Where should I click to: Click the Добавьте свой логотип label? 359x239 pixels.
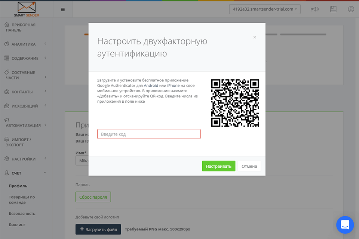(97, 217)
